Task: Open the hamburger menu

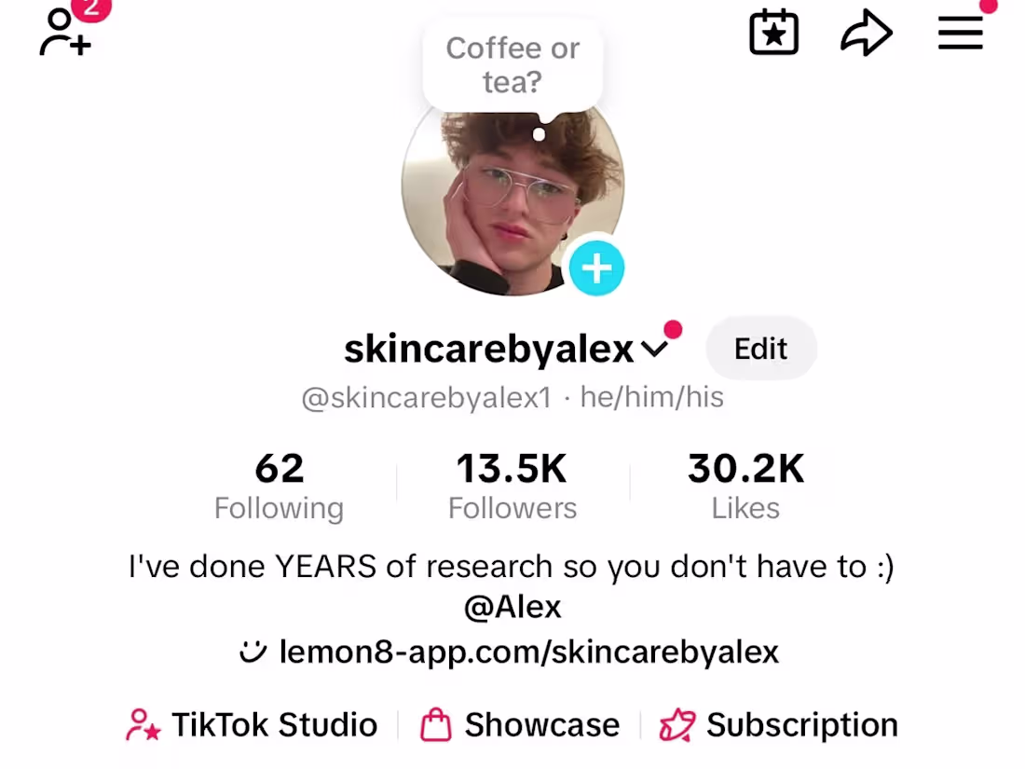Action: click(x=960, y=34)
